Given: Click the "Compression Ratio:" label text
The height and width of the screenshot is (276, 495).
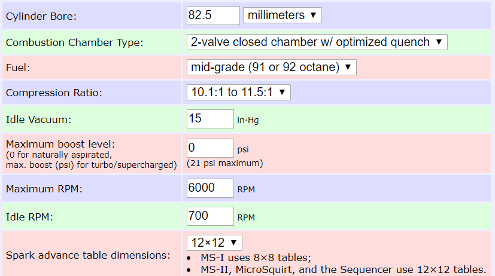Looking at the screenshot, I should coord(54,93).
